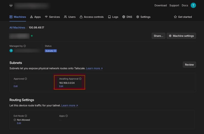Click the info icon next to Approved
204x134 pixels.
[26, 79]
